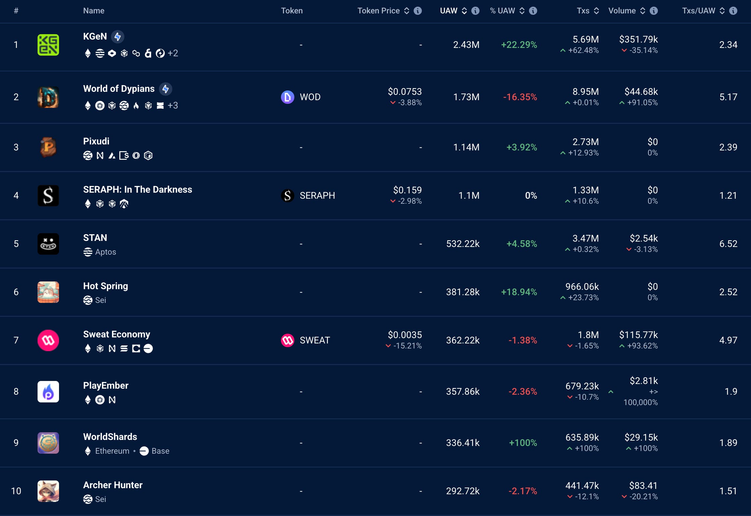Image resolution: width=751 pixels, height=516 pixels.
Task: Click the info icon beside UAW header
Action: tap(475, 11)
